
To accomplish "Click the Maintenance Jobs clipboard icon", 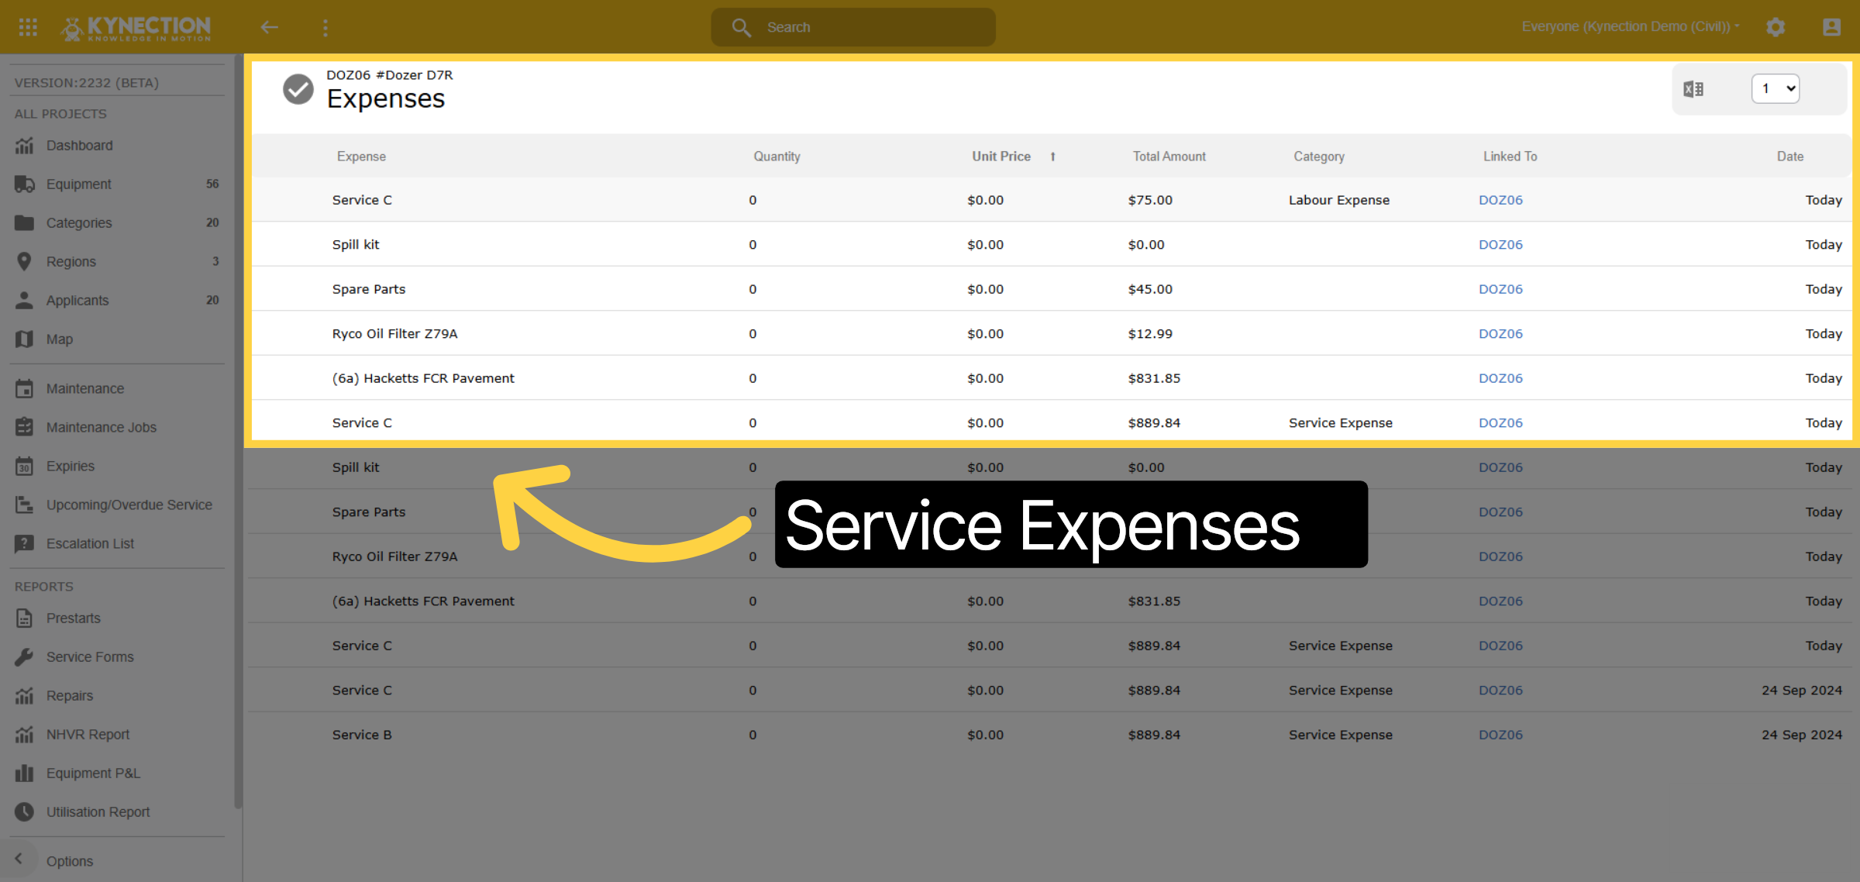I will pyautogui.click(x=25, y=428).
